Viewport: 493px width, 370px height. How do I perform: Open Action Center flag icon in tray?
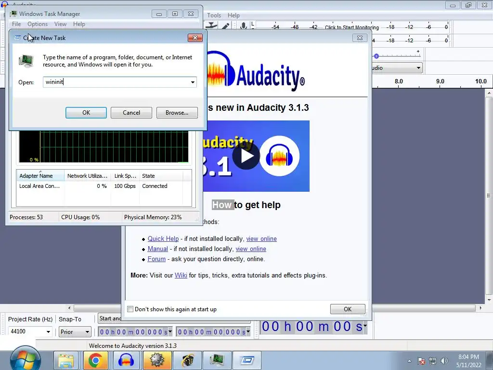click(421, 361)
